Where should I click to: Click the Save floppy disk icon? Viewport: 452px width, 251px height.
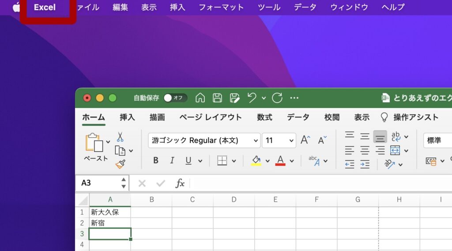217,98
